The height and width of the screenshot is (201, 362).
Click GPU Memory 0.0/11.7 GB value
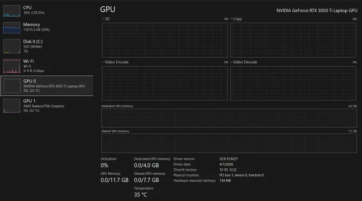point(114,180)
